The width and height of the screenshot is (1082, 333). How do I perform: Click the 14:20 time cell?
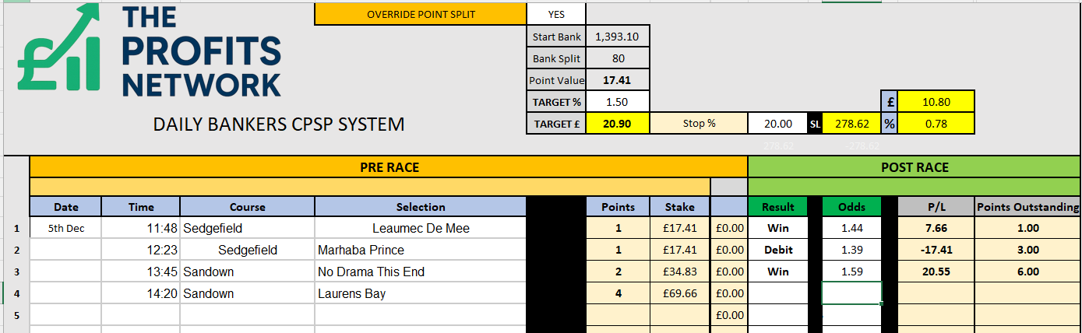[140, 293]
